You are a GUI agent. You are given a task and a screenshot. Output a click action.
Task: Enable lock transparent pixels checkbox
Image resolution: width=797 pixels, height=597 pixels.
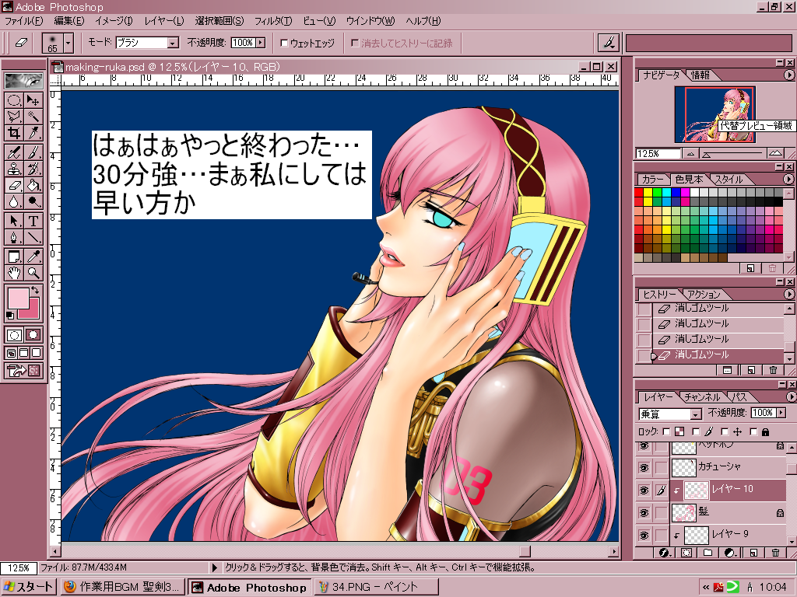click(667, 432)
